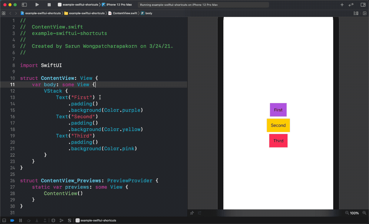Select the example-swiftui-shortcuts folder in jump bar
Screen dimensions: 369x224
pyautogui.click(x=85, y=13)
